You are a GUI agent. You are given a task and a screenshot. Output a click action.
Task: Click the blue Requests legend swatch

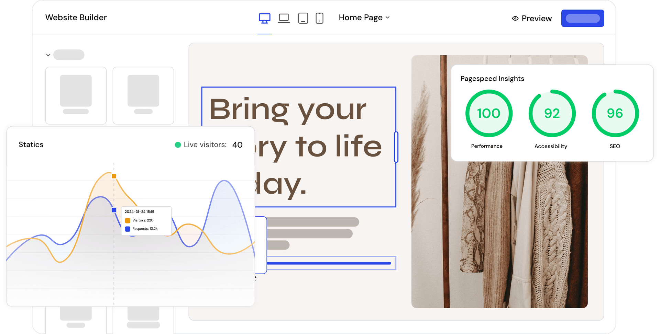[128, 229]
